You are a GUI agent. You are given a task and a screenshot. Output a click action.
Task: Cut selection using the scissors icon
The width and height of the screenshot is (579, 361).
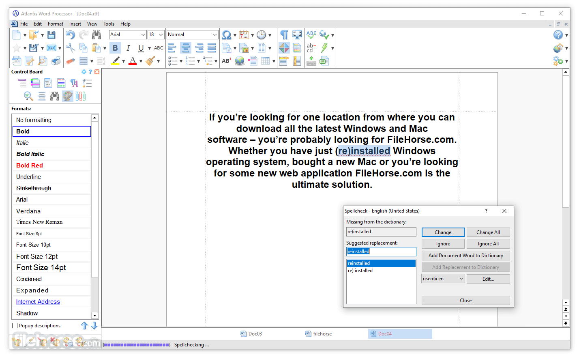click(x=70, y=48)
